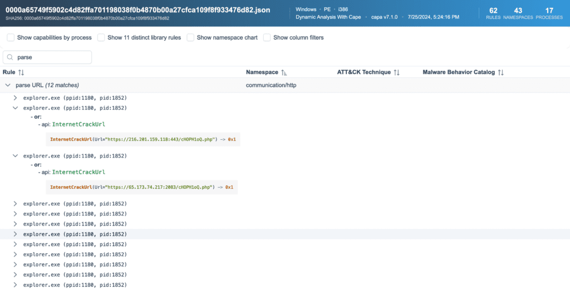Expand the first explorer.exe match
570x294 pixels.
[16, 98]
